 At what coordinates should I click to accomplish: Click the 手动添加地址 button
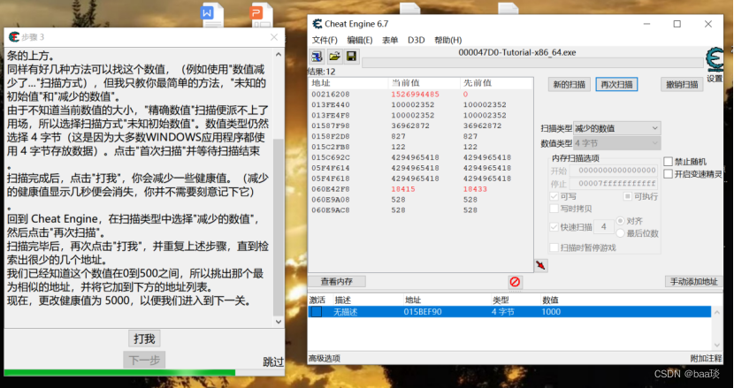pos(693,282)
